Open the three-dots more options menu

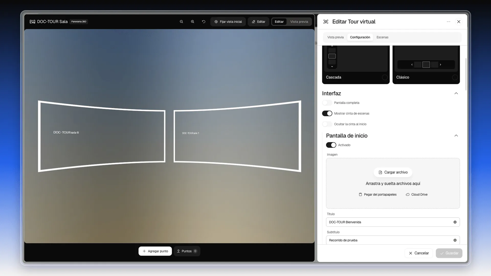point(448,22)
